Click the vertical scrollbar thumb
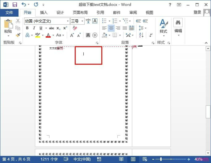The height and width of the screenshot is (163, 211). point(208,112)
